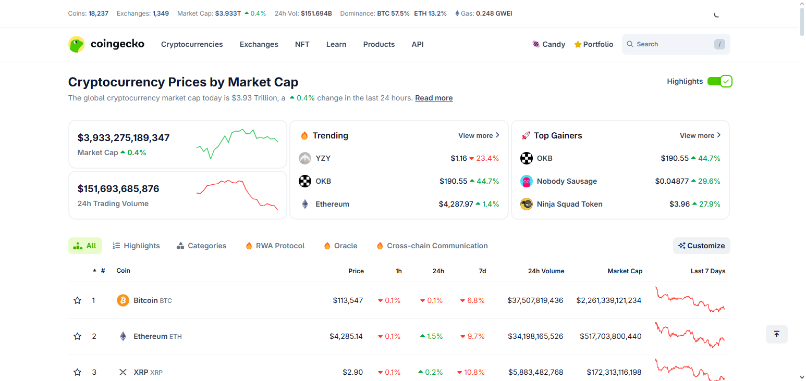806x381 pixels.
Task: Star Ethereum as a favorite
Action: [x=77, y=336]
